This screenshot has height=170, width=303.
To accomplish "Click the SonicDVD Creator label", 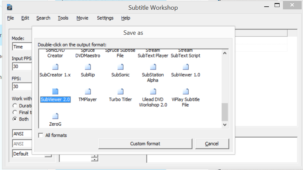I will (55, 53).
